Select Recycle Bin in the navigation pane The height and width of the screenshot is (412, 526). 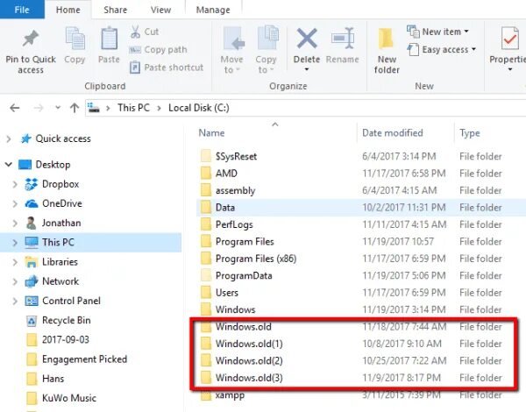coord(59,321)
